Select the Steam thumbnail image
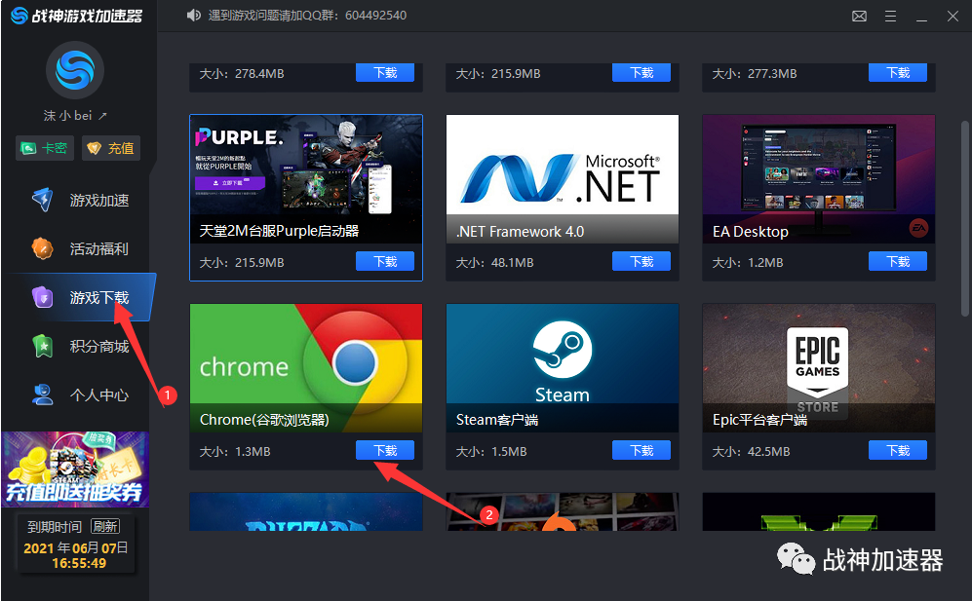The width and height of the screenshot is (972, 601). pyautogui.click(x=563, y=368)
